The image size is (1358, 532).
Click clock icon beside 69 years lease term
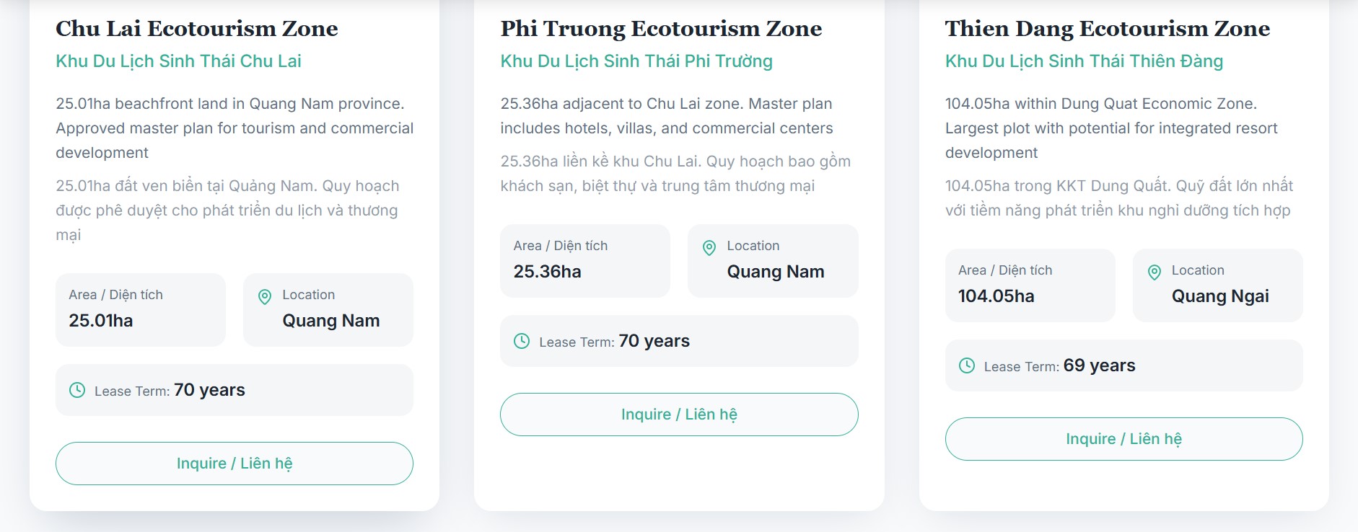tap(967, 365)
